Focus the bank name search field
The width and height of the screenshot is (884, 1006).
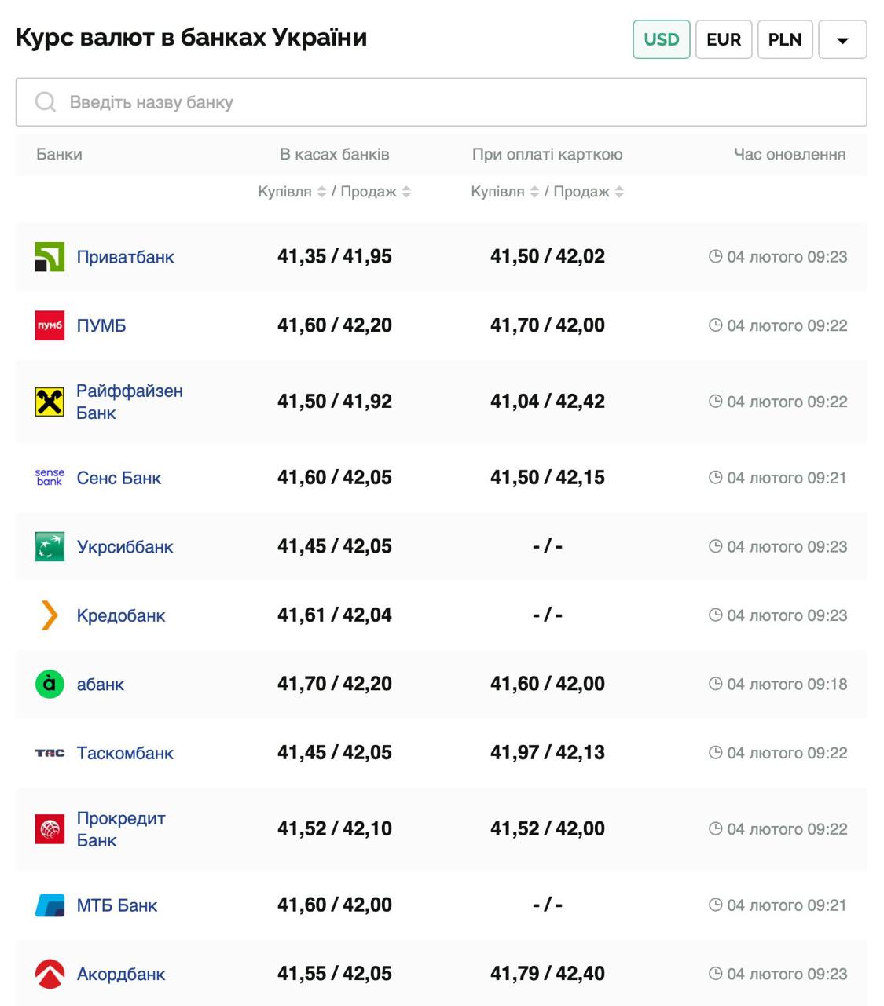[x=441, y=102]
